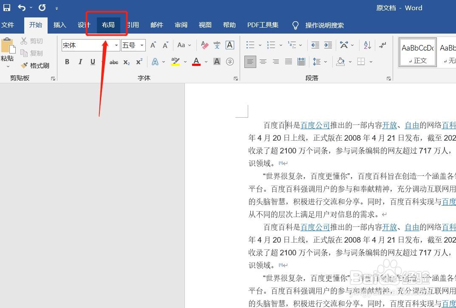Screen dimensions: 456x308
Task: Toggle italic formatting
Action: point(80,62)
